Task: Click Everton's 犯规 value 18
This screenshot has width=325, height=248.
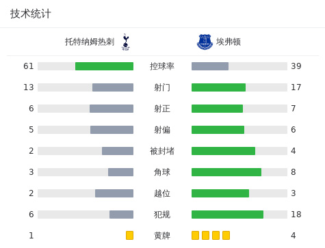Action: tap(296, 215)
